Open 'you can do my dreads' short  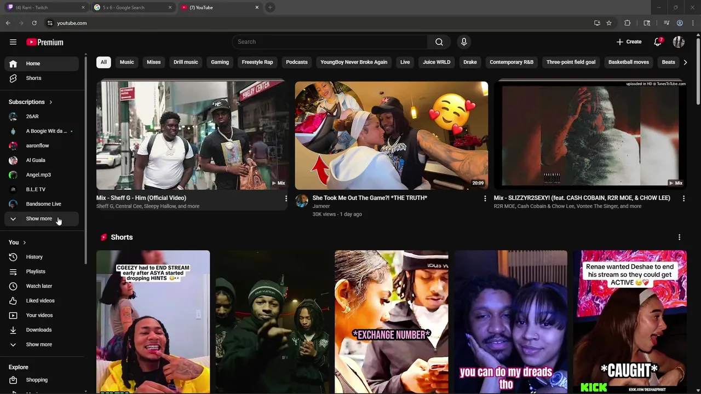[510, 322]
